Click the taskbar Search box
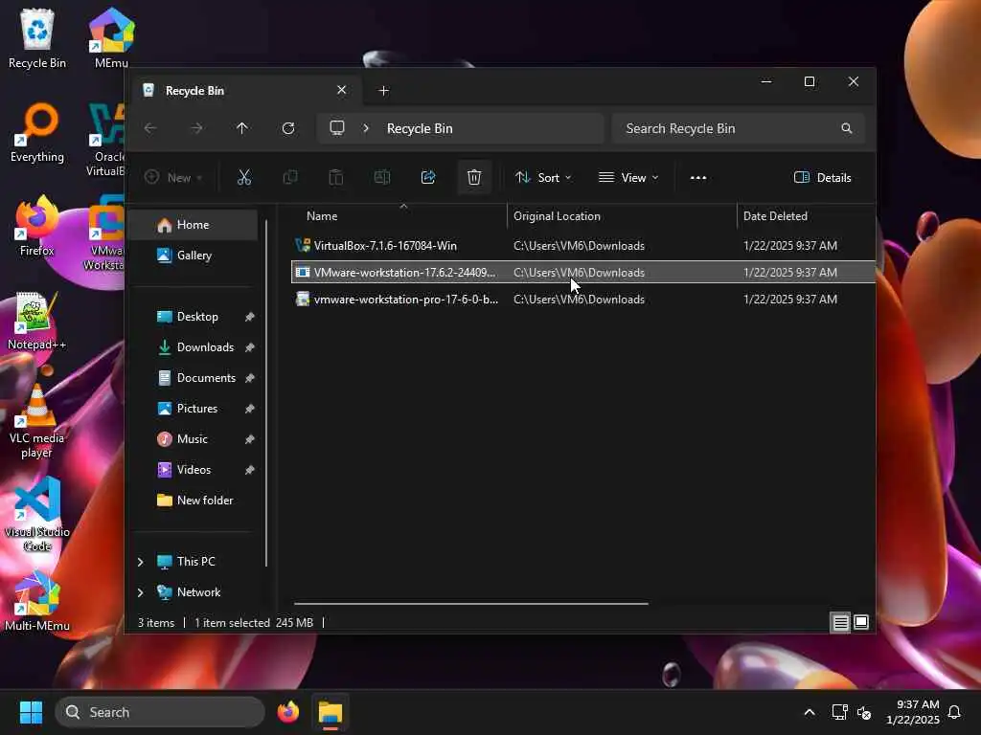This screenshot has height=735, width=981. tap(160, 712)
